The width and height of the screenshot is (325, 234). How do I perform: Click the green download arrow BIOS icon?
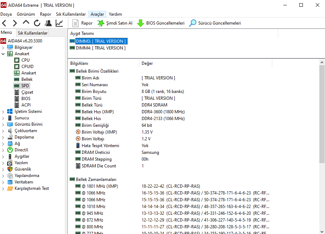pos(141,23)
